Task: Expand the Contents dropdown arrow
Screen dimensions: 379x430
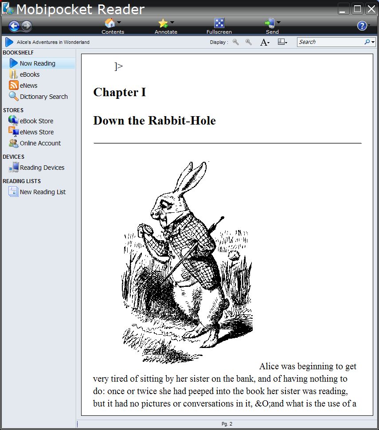Action: [x=119, y=22]
